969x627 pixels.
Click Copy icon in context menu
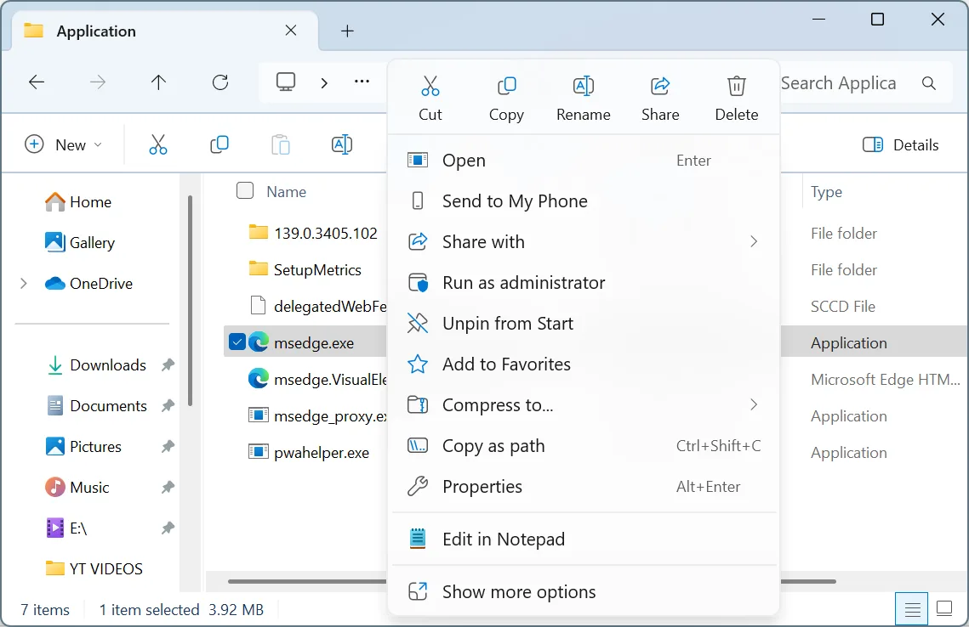(506, 86)
